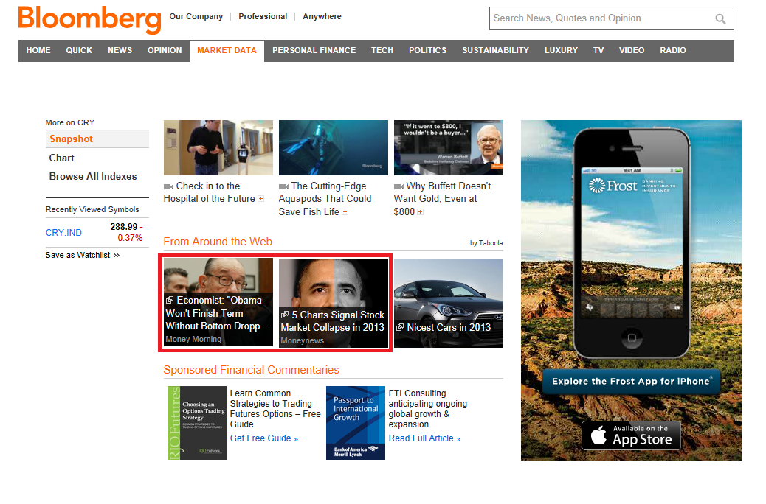Expand plus icon after Hospital of the Future
This screenshot has width=766, height=504.
pyautogui.click(x=261, y=198)
